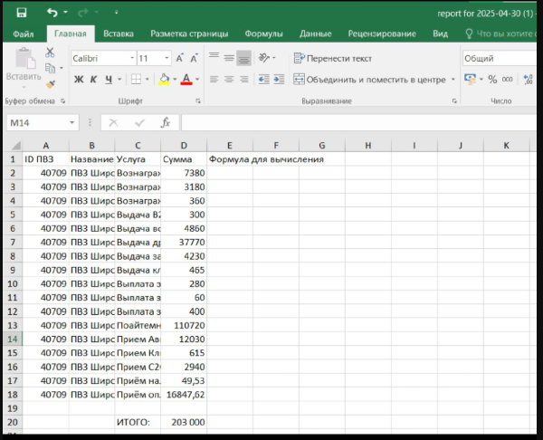Toggle underline with the Ч button
The image size is (543, 440).
coord(109,80)
